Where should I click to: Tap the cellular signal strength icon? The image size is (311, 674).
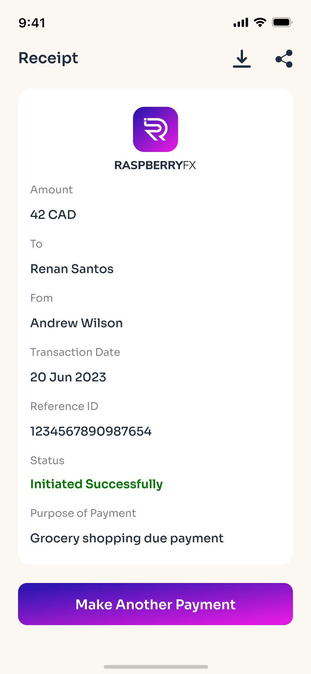[241, 22]
